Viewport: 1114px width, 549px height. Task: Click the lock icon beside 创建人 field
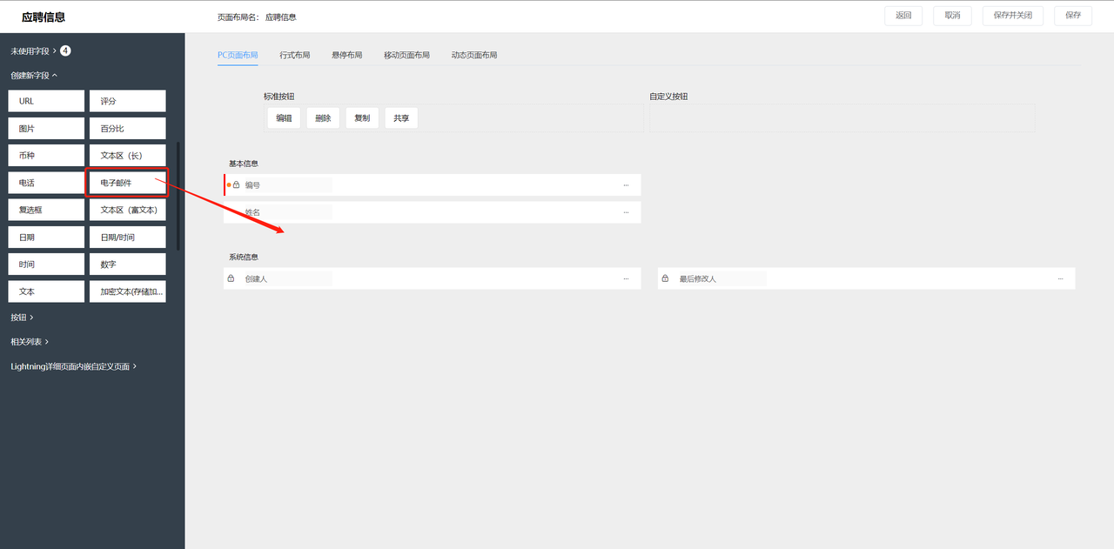click(x=231, y=278)
